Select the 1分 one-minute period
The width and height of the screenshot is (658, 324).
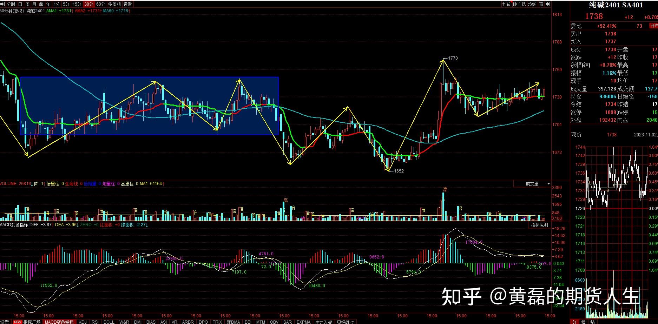click(x=57, y=4)
